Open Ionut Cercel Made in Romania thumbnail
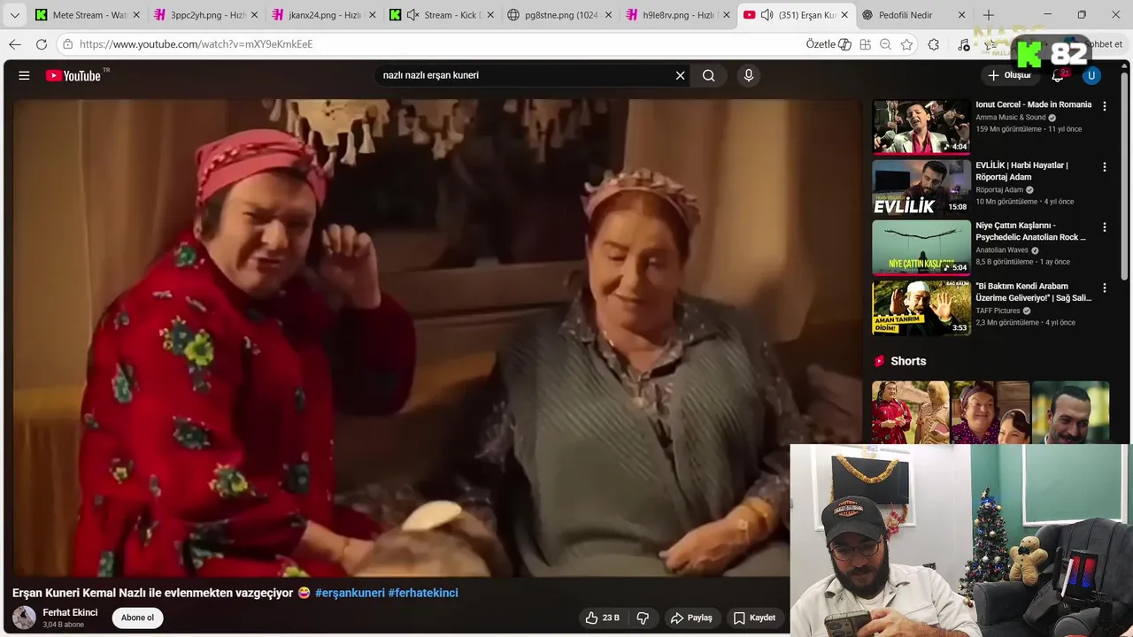 [x=921, y=127]
